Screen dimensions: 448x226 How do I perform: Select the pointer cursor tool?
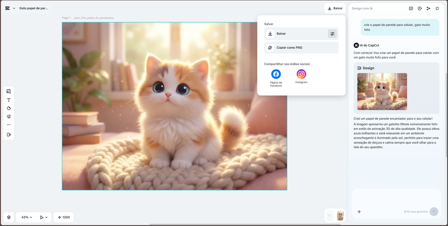(x=42, y=217)
